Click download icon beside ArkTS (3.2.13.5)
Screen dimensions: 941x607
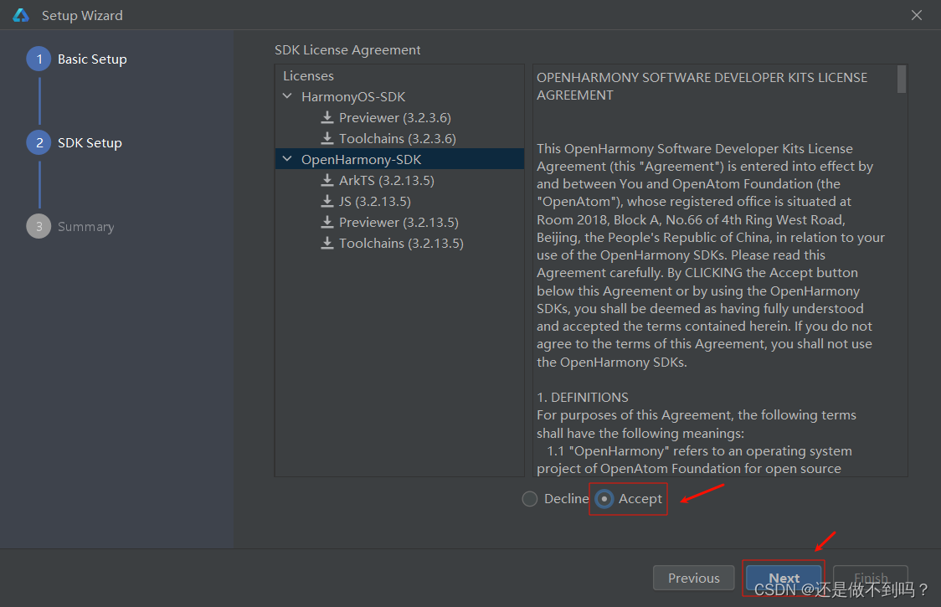tap(327, 180)
